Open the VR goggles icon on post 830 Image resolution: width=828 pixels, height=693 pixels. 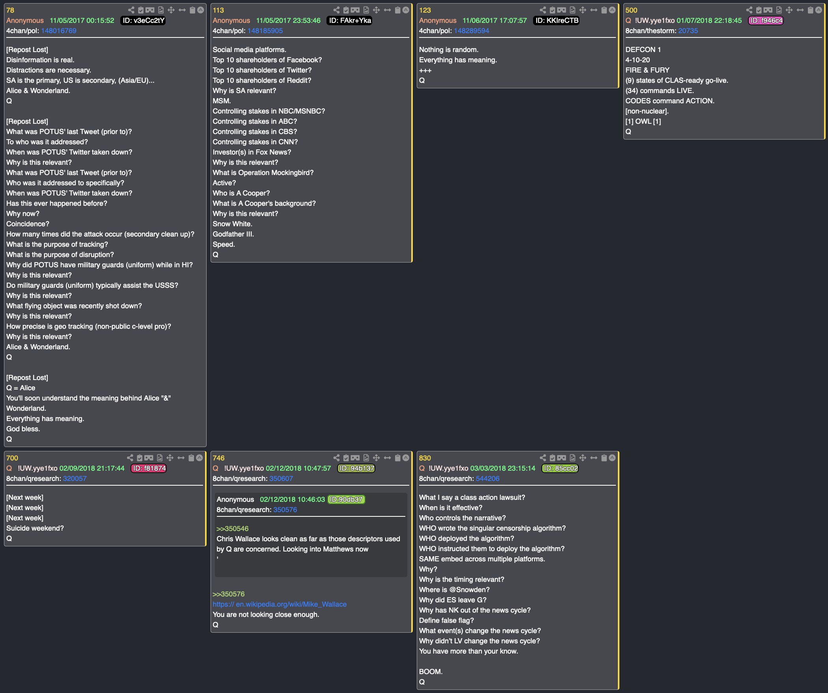[x=562, y=458]
